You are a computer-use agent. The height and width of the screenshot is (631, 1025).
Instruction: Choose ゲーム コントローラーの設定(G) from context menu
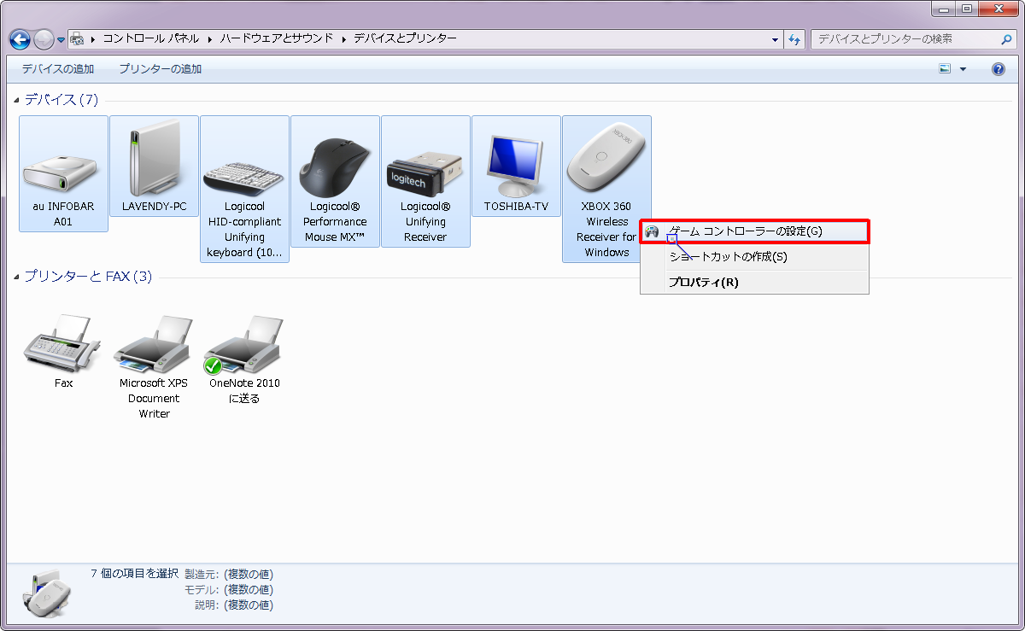tap(755, 231)
